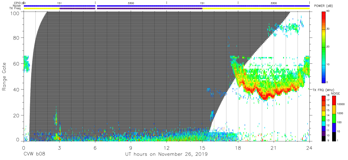Click the "POWER (dB)" legend title
Viewport: 348px width, 160px height.
[x=323, y=6]
